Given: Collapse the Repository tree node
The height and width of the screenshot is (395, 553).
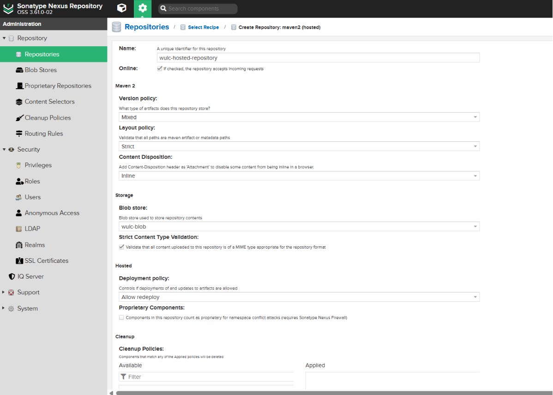Looking at the screenshot, I should [4, 38].
